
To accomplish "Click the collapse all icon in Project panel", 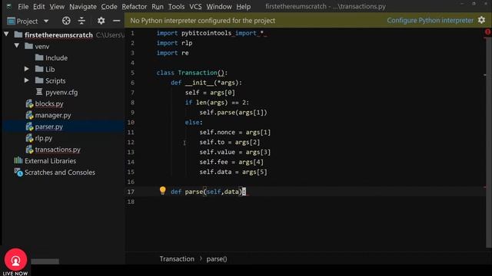I will pos(81,21).
